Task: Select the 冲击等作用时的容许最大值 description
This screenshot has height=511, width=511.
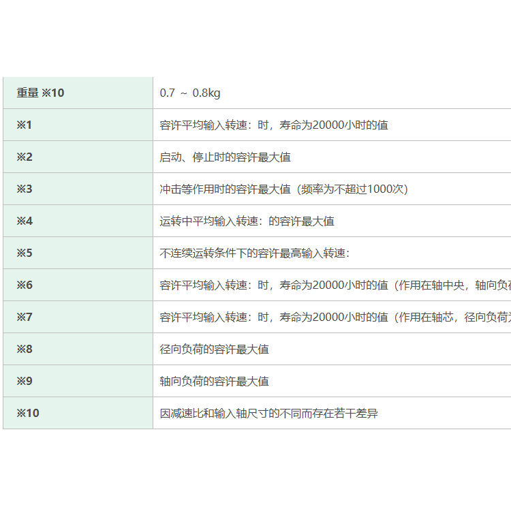Action: [283, 189]
